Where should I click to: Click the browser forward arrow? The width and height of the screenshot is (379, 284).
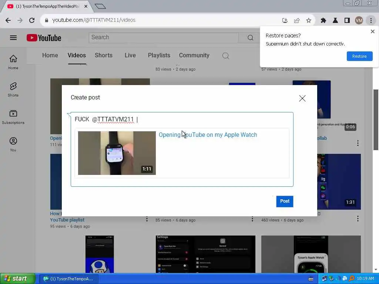point(20,20)
